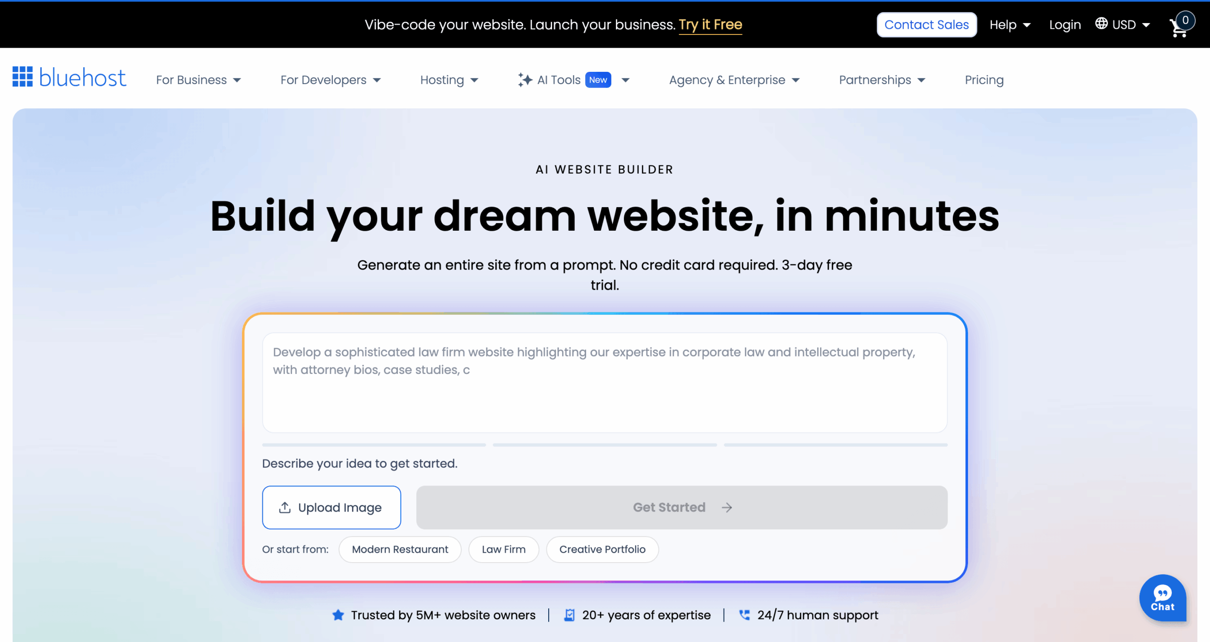Expand Agency & Enterprise menu
Image resolution: width=1210 pixels, height=642 pixels.
734,80
